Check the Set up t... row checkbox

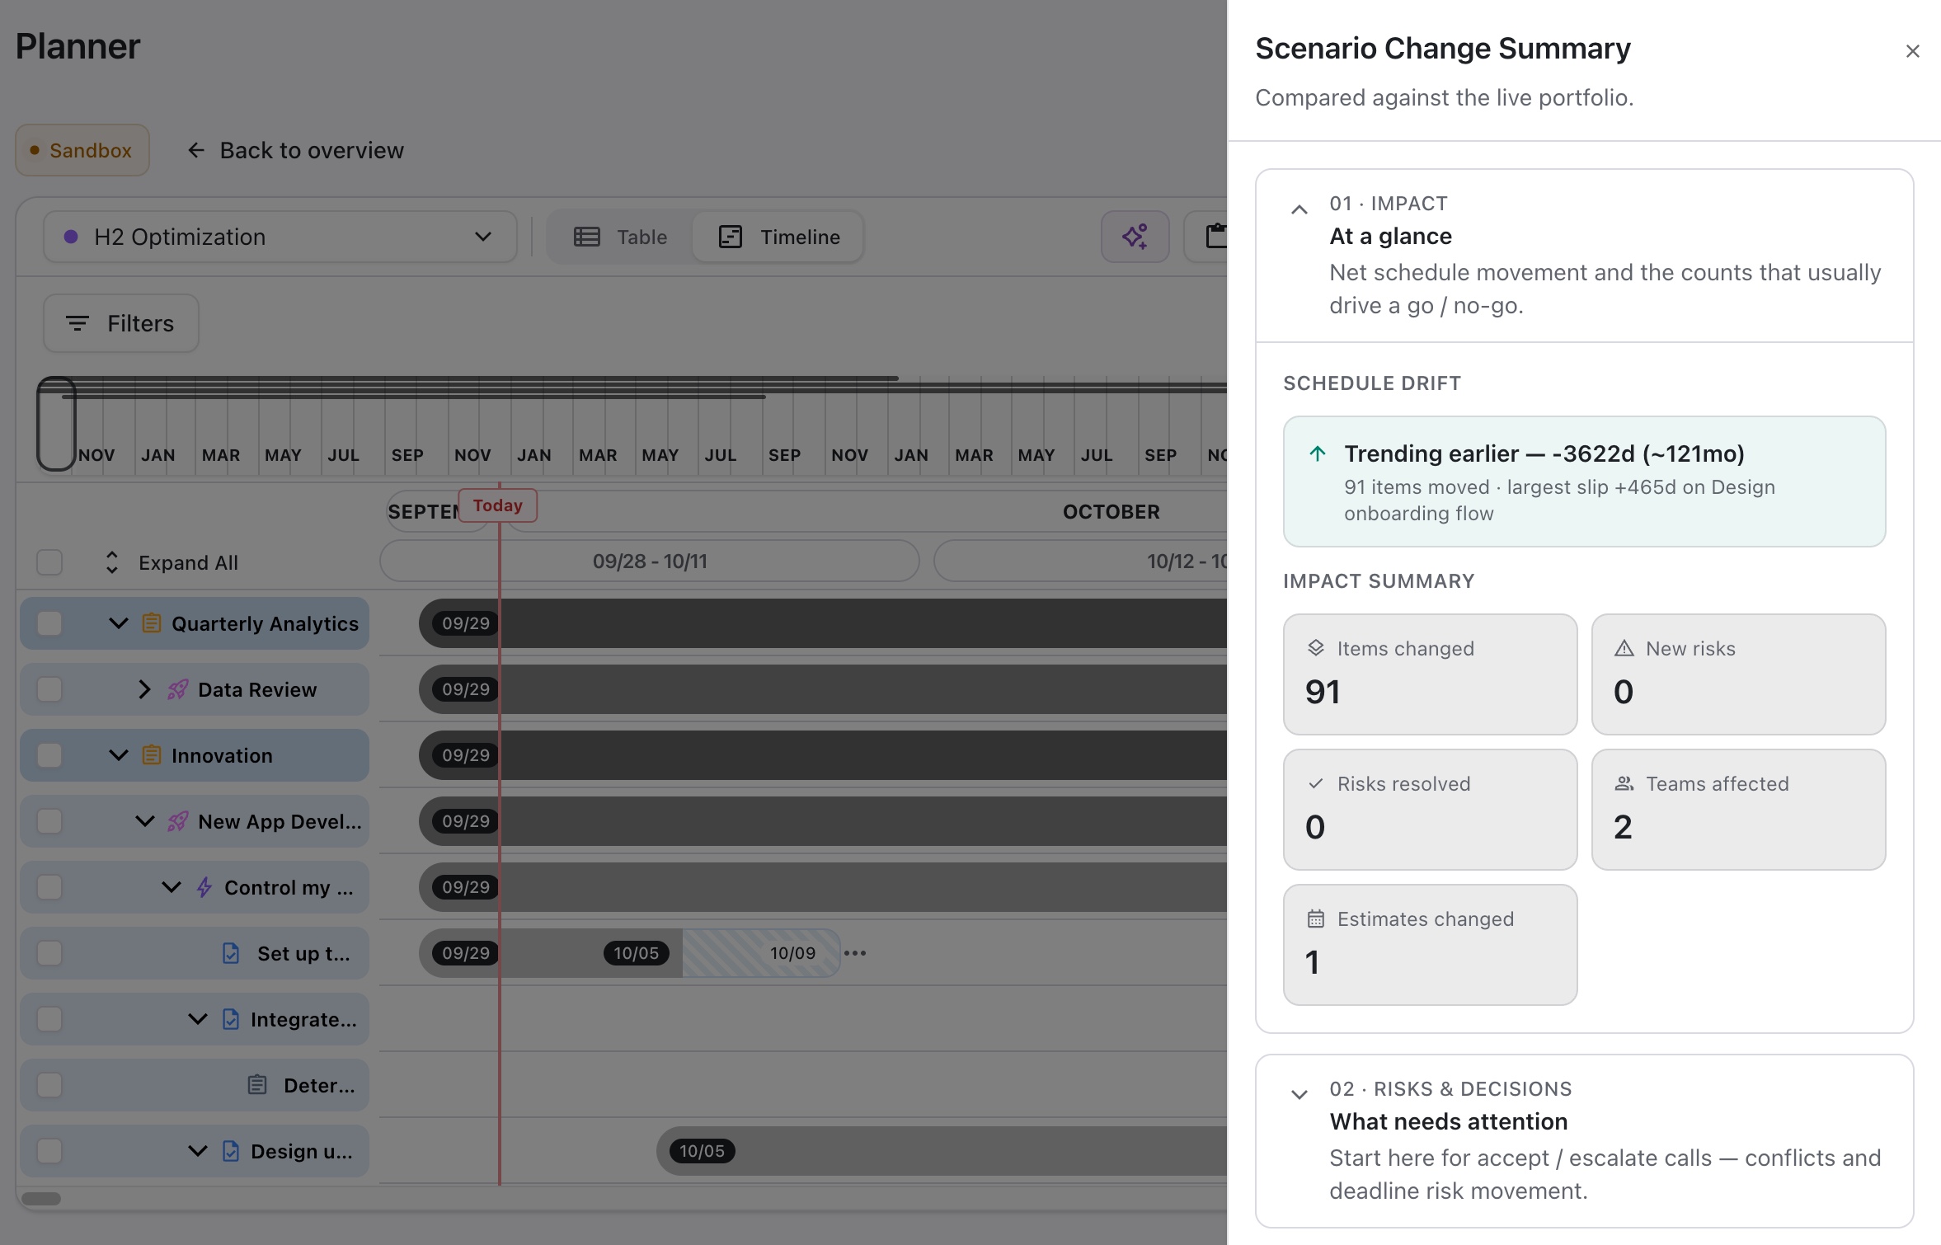point(49,953)
